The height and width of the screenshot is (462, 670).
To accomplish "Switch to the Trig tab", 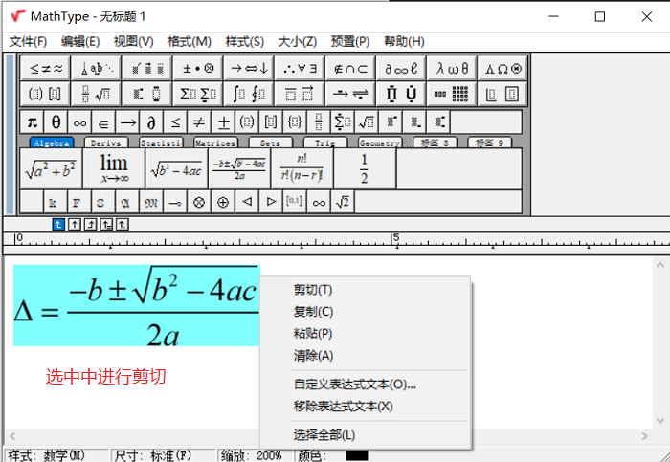I will pyautogui.click(x=325, y=143).
